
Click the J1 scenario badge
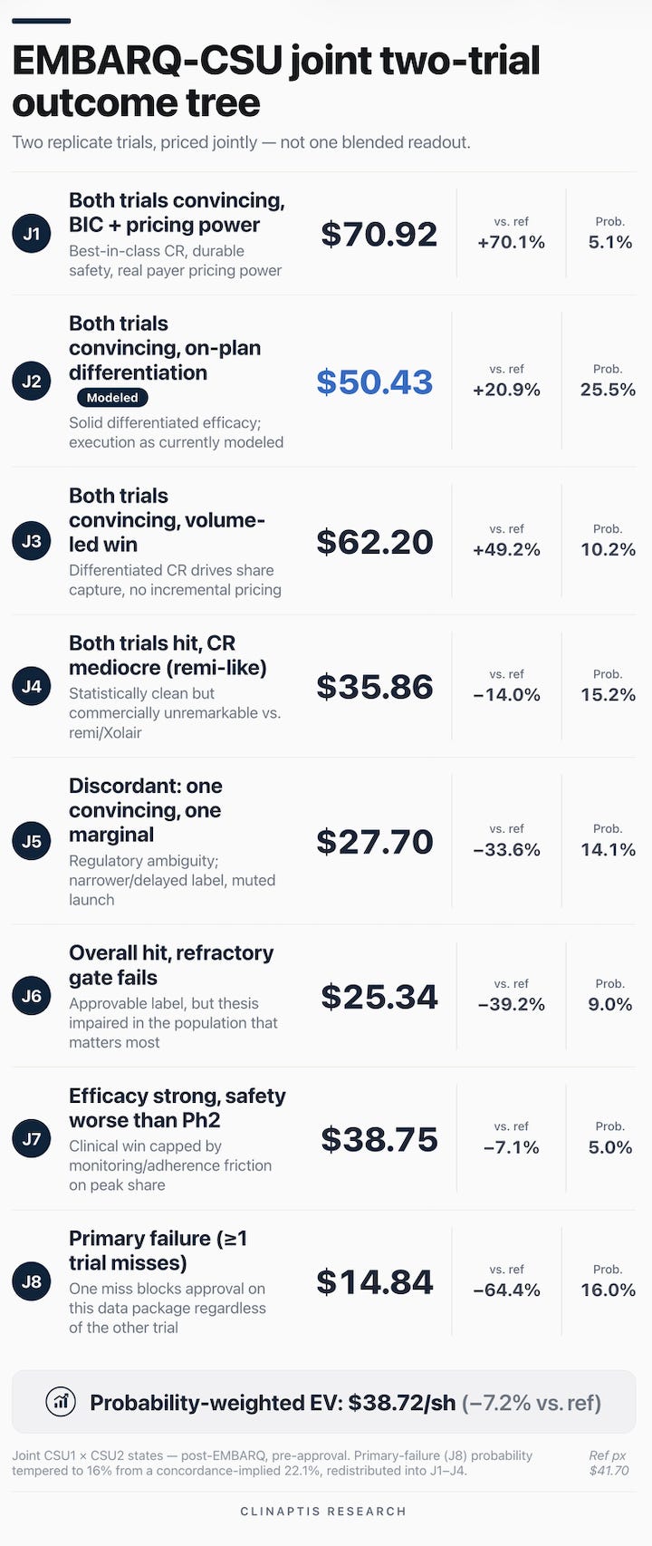pos(32,234)
